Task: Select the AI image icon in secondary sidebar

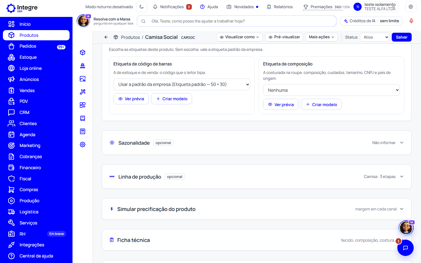Action: click(x=83, y=79)
